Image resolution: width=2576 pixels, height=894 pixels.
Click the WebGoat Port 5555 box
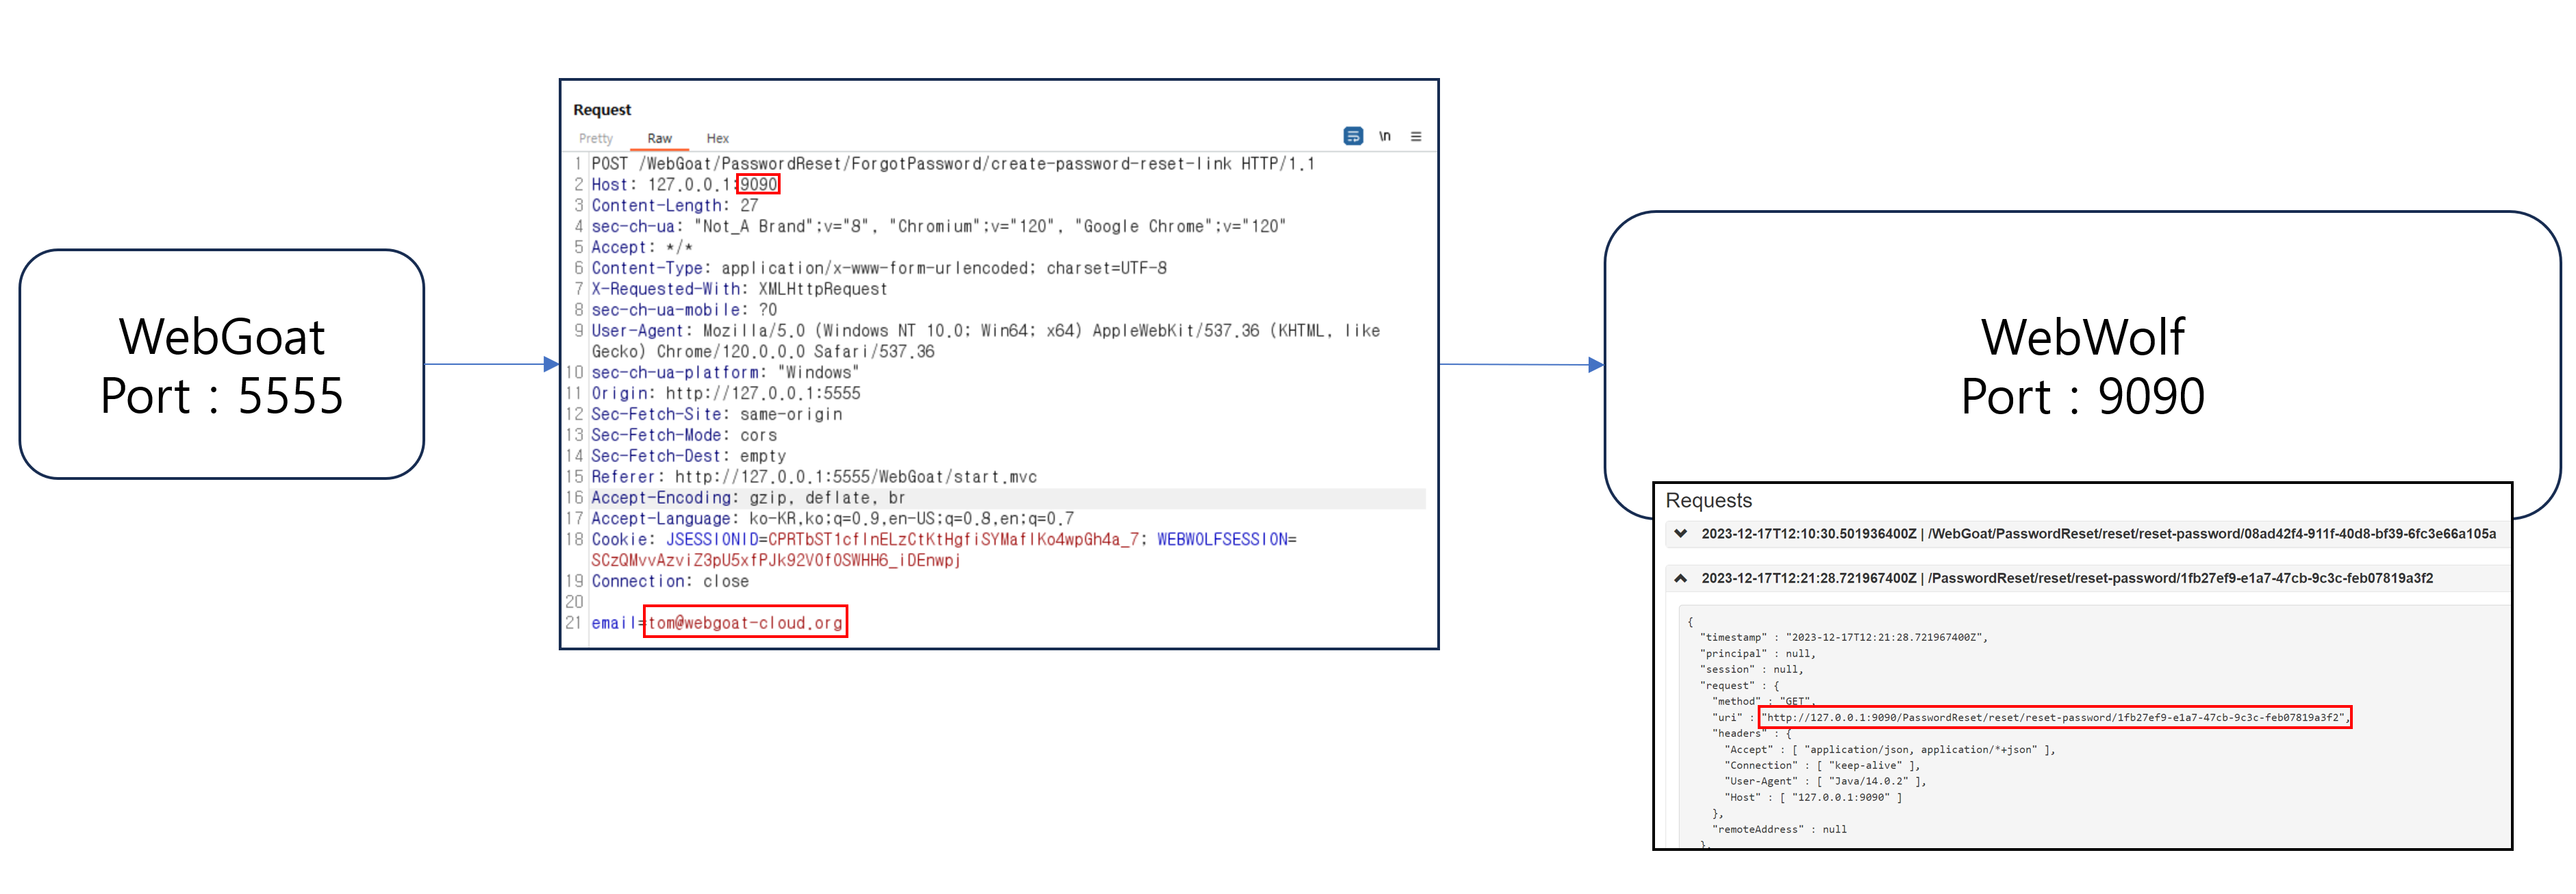click(x=222, y=365)
